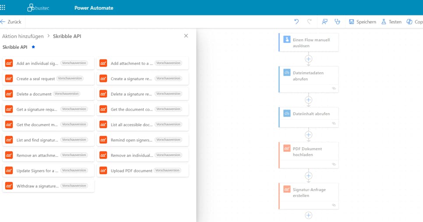
Task: Open Power Automate home title
Action: click(94, 8)
